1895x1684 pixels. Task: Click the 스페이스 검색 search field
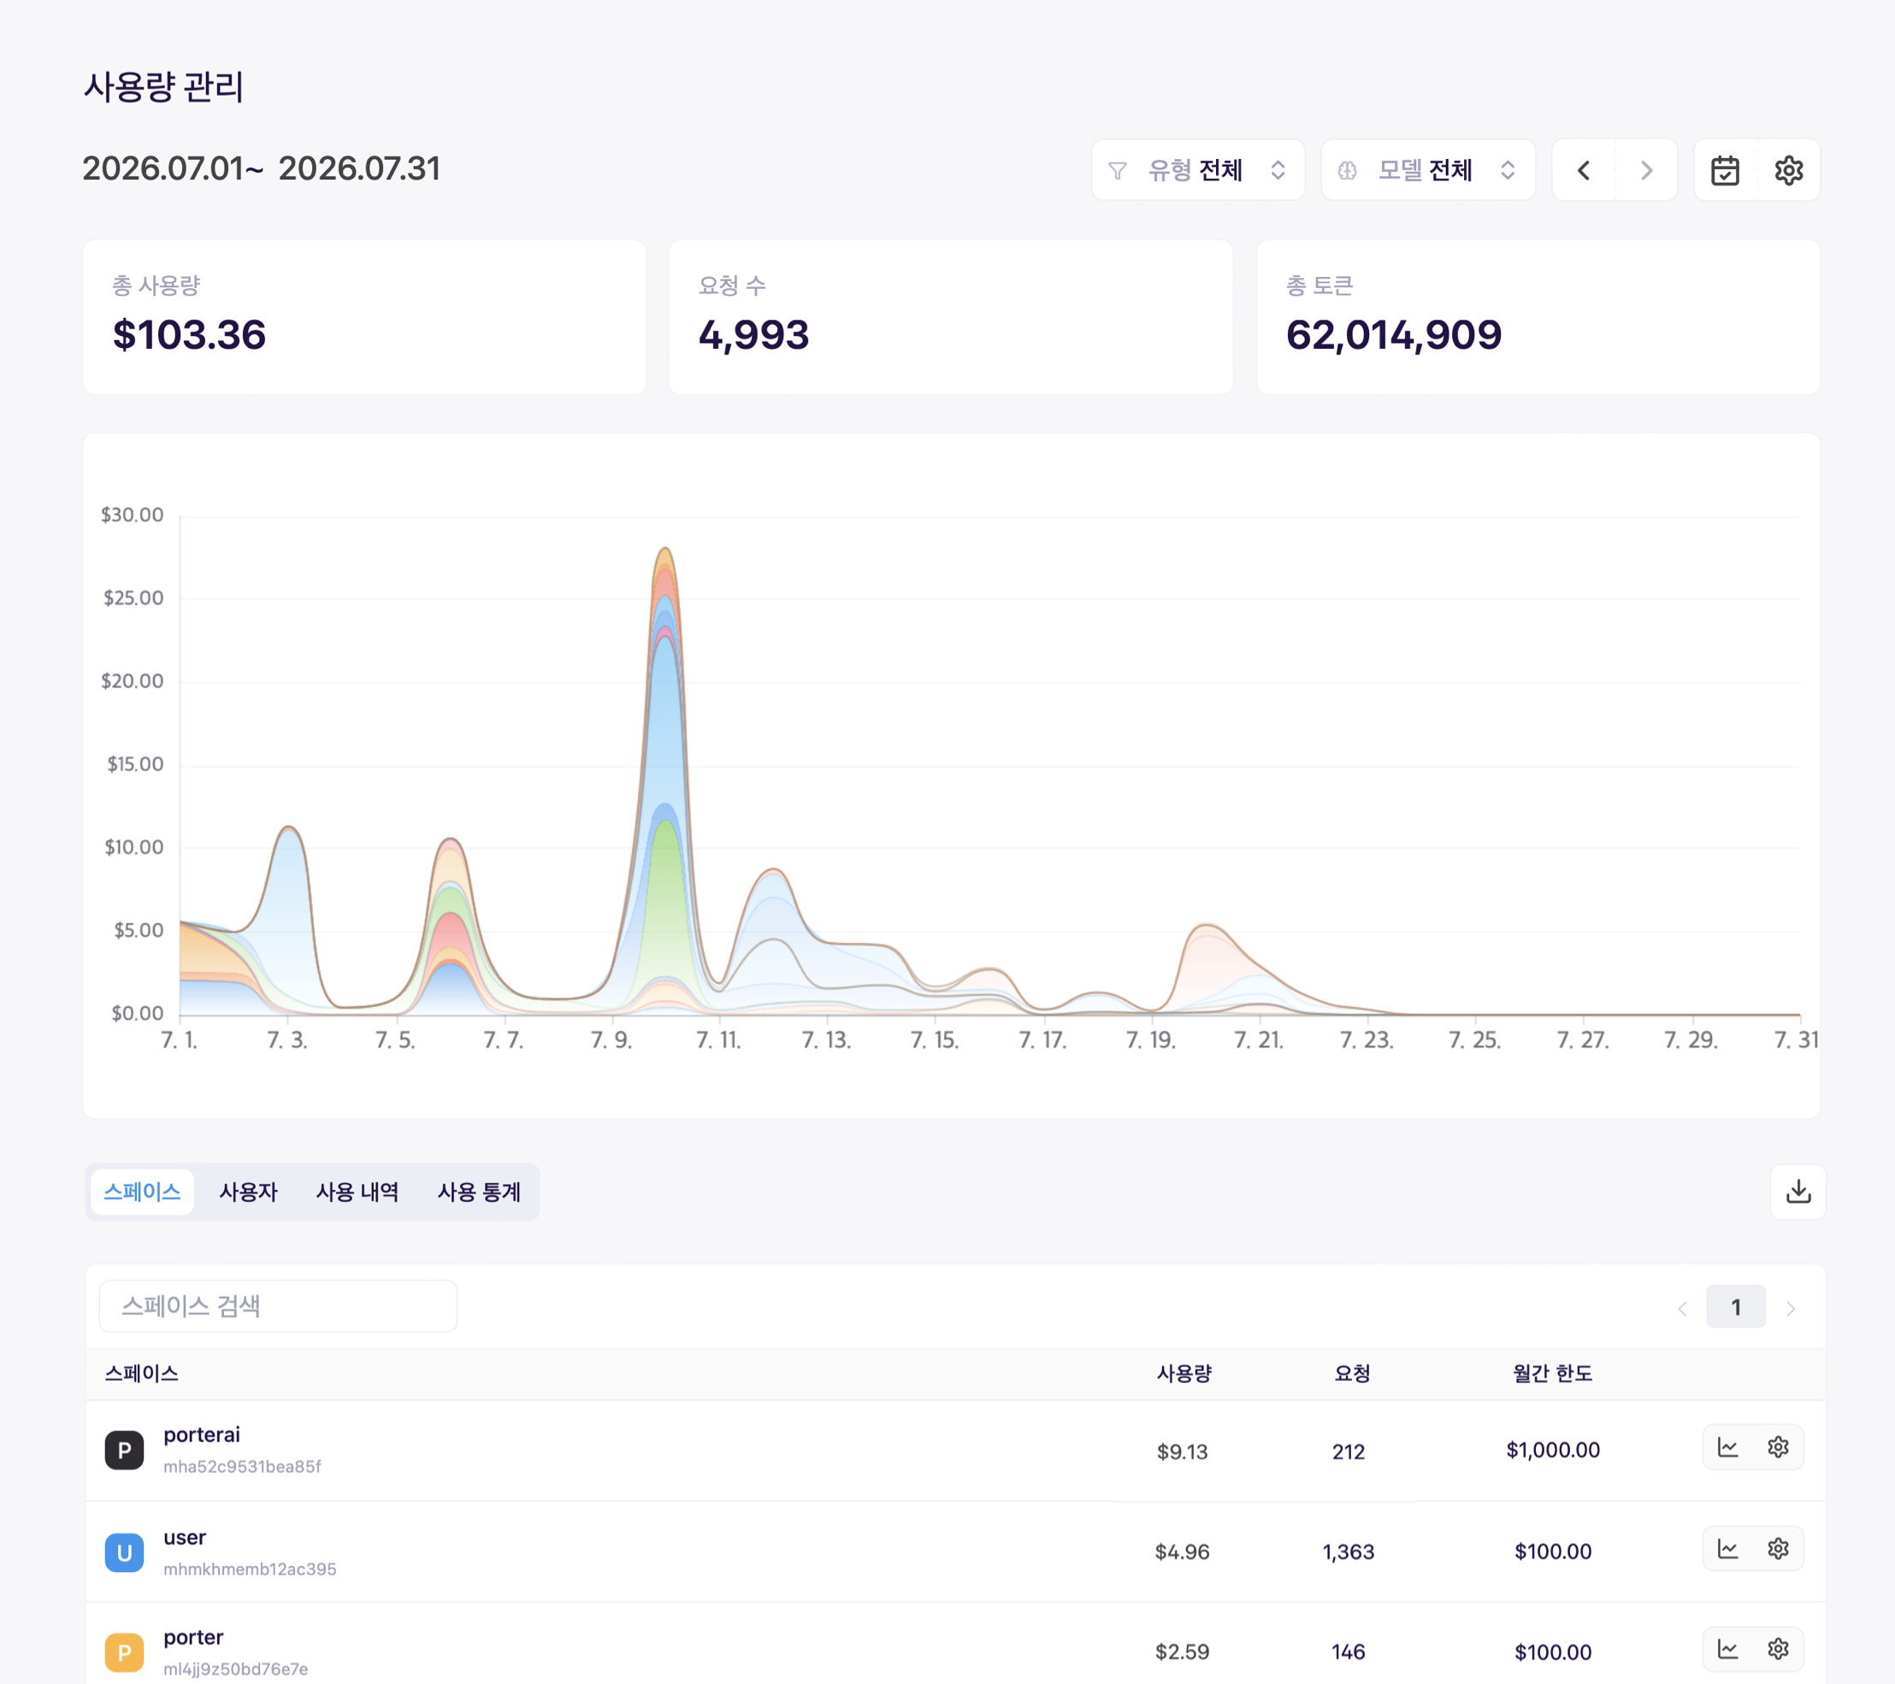coord(278,1307)
